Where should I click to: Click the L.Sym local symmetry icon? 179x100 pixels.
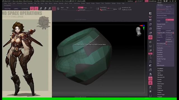click(150, 46)
